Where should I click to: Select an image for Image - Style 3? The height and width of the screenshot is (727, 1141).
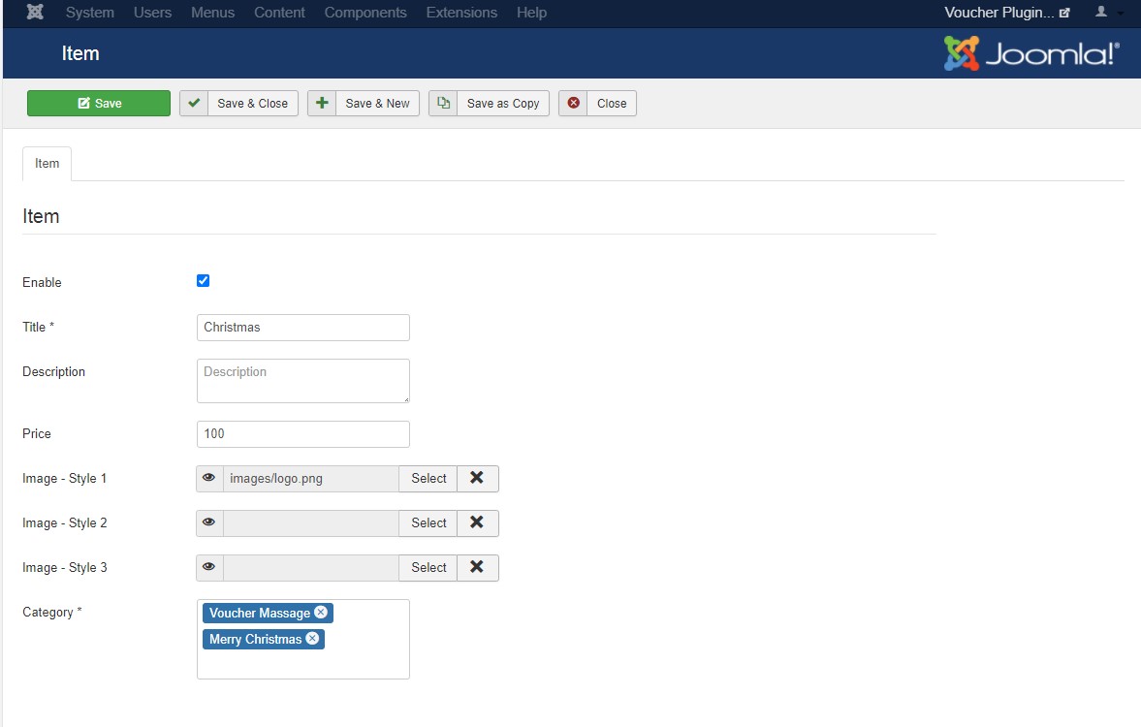tap(428, 567)
